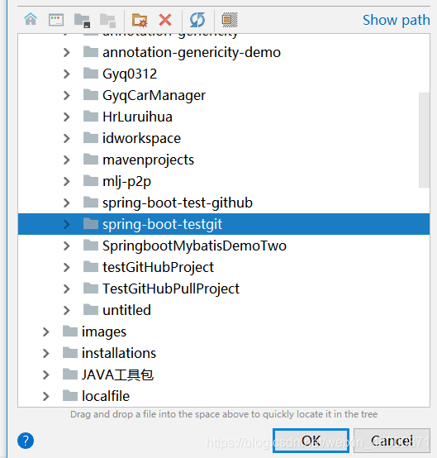Confirm with the OK button
This screenshot has width=437, height=458.
pos(311,441)
